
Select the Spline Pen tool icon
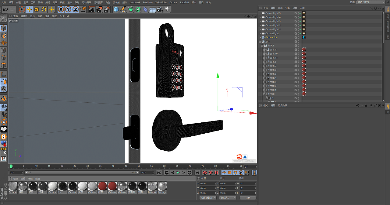123,9
